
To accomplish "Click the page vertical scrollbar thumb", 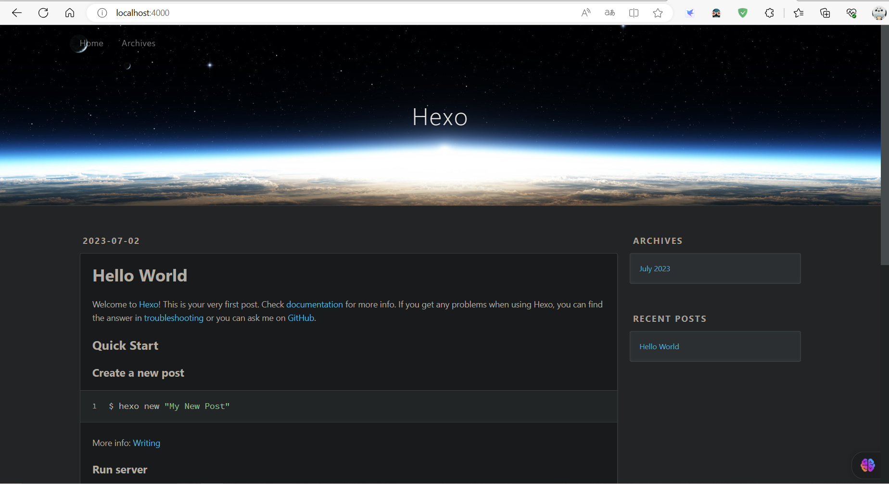I will pos(885,144).
